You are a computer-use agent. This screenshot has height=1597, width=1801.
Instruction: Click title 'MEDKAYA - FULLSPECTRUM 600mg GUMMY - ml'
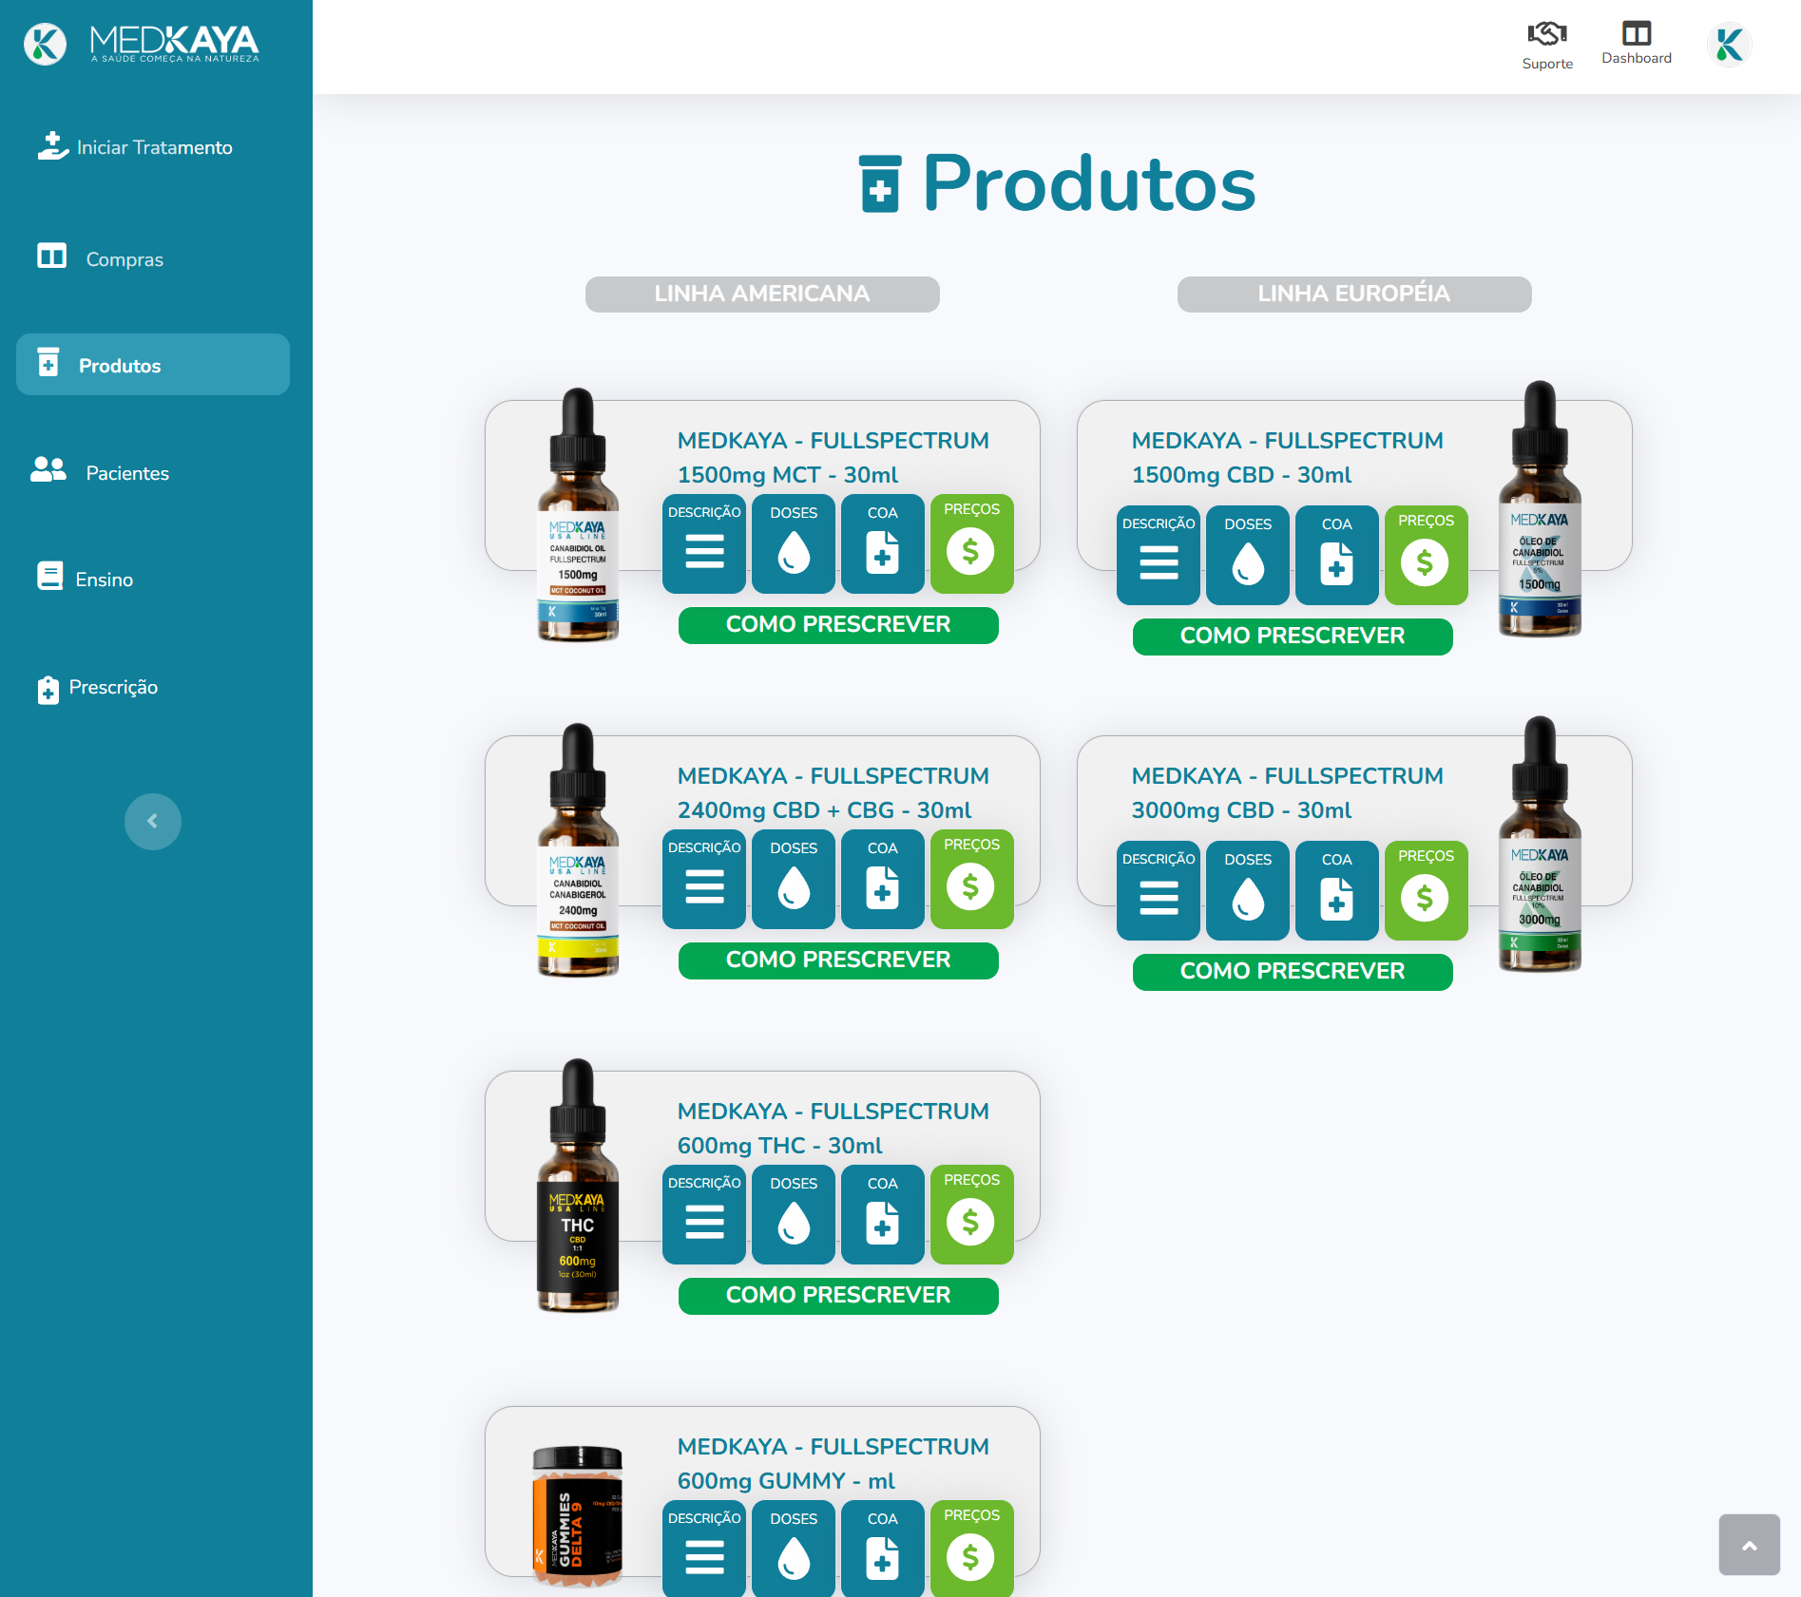(833, 1464)
